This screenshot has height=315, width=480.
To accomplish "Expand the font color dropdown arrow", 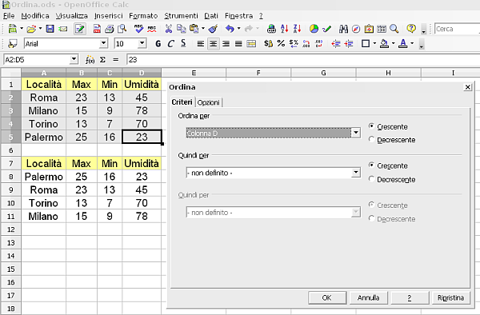I will [412, 43].
